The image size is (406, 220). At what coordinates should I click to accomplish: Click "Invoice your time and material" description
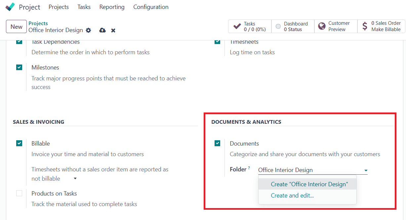coord(88,154)
